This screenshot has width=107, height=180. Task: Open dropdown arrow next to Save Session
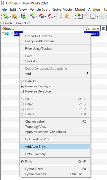[28, 16]
